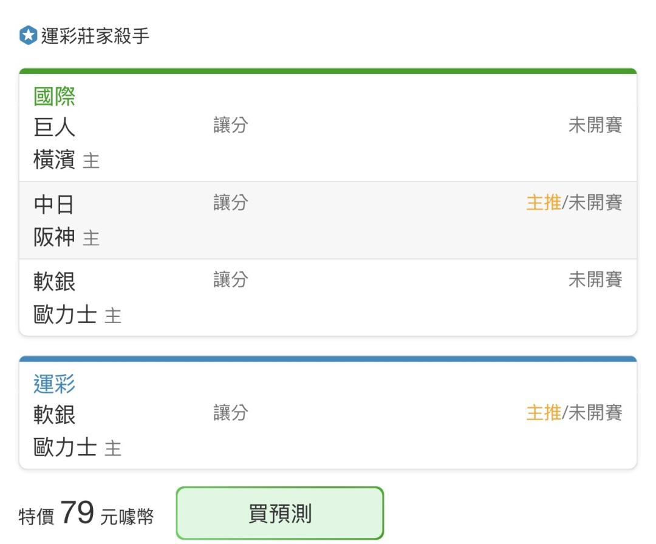Select the 橫濱 home team entry

point(55,159)
